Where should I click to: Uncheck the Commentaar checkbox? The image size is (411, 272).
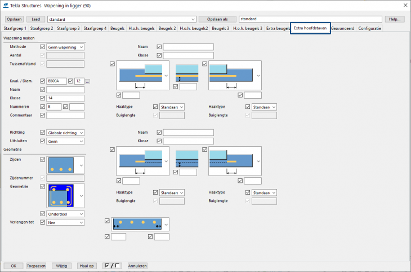[x=43, y=115]
